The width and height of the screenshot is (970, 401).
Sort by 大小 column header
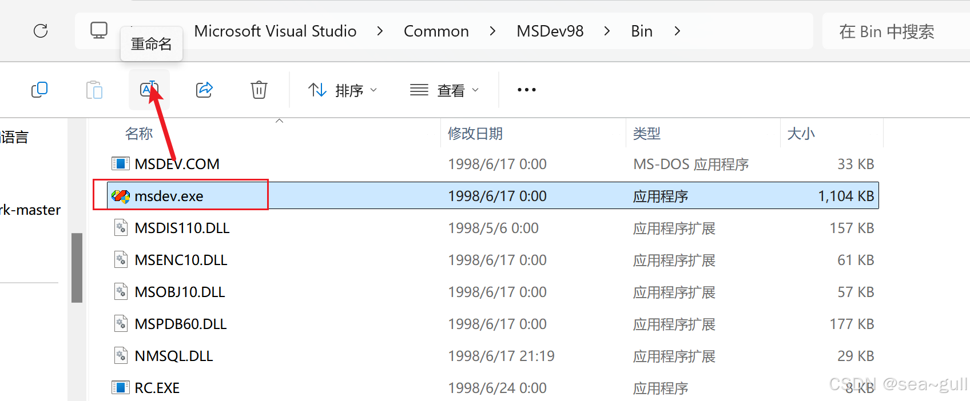[x=801, y=134]
